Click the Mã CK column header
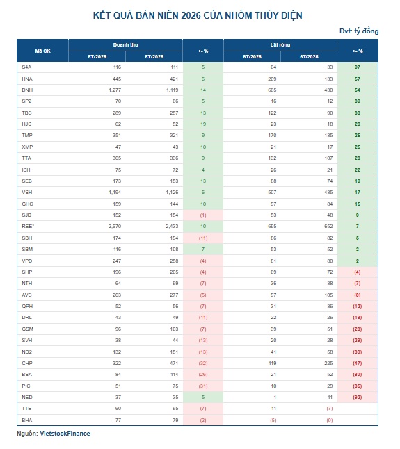This screenshot has width=400, height=449. click(42, 51)
